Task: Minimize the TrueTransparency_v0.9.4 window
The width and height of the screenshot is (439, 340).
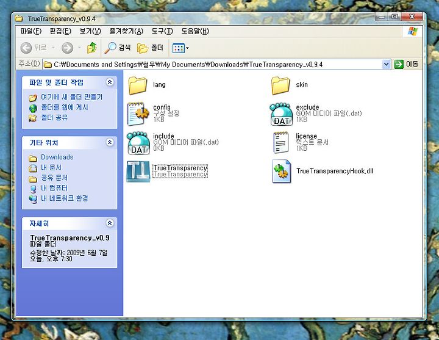Action: 382,17
